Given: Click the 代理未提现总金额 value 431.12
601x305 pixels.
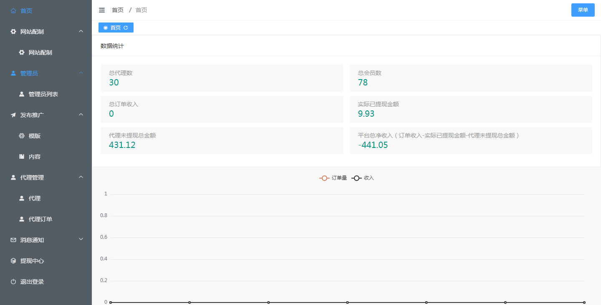Looking at the screenshot, I should 122,145.
